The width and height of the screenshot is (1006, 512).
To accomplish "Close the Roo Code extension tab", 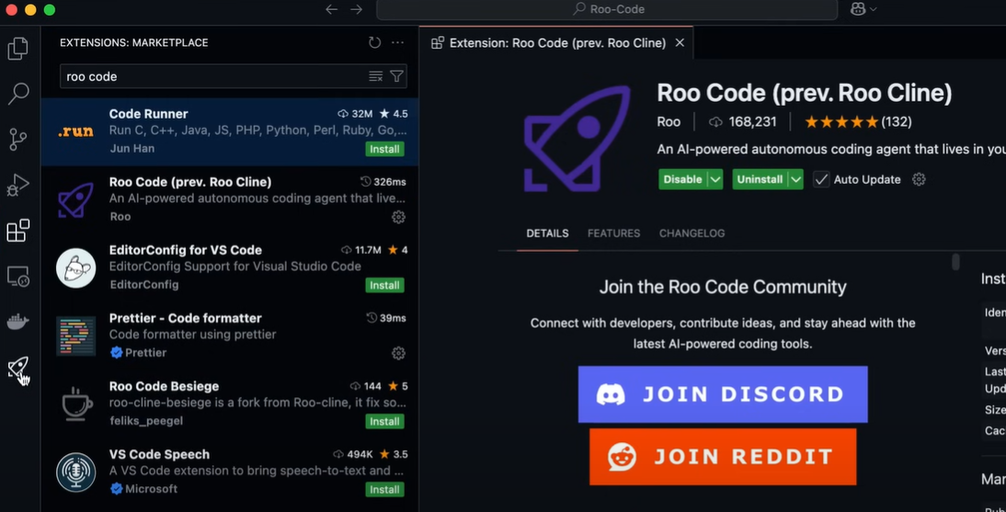I will [680, 42].
